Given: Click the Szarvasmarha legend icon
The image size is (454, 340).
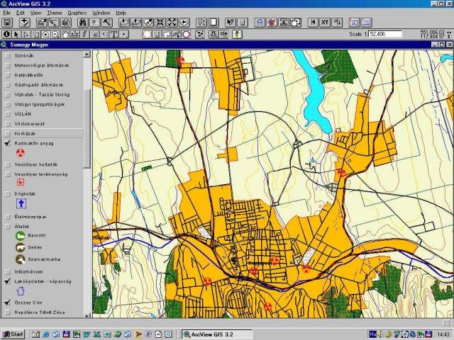Looking at the screenshot, I should coord(21,259).
